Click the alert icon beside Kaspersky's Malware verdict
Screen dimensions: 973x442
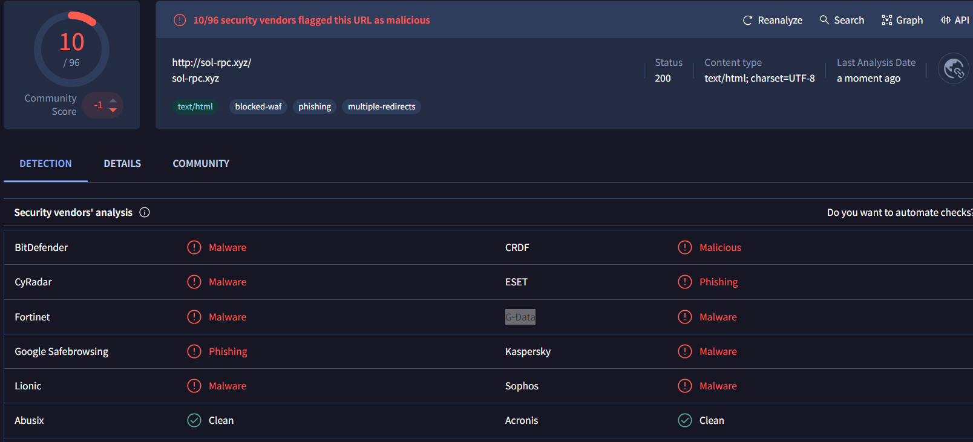pyautogui.click(x=685, y=351)
